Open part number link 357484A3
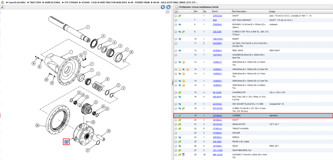333x160 pixels. 217,116
